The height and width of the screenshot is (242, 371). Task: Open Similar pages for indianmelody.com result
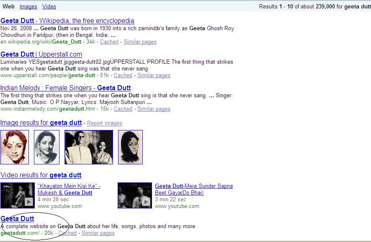coord(154,109)
